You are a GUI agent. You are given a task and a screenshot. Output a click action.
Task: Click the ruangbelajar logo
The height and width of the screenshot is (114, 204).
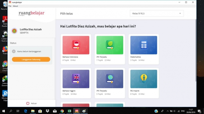pos(31,13)
